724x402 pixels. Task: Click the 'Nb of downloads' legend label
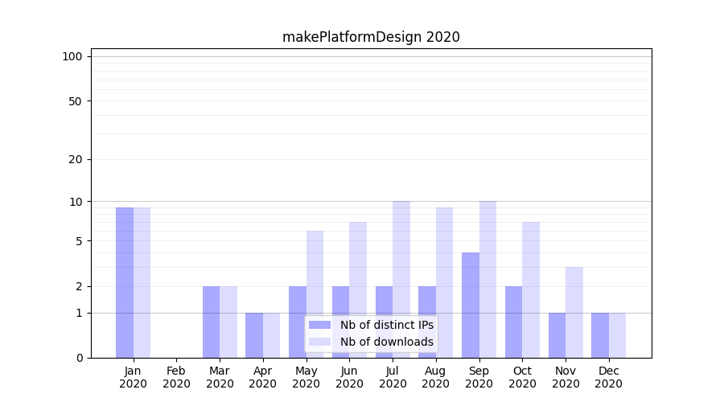click(386, 342)
